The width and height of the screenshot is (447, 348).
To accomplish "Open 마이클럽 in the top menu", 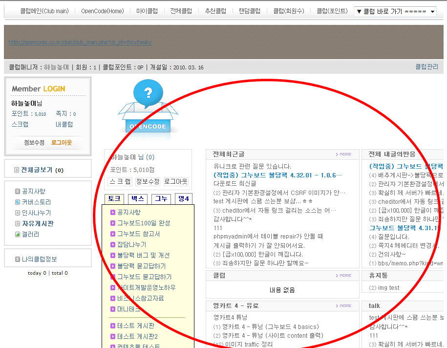I will coord(147,11).
